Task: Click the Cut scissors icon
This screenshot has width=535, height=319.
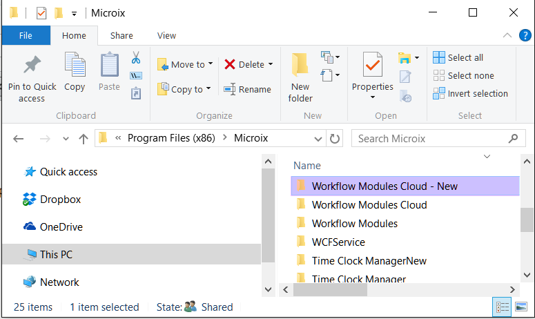Action: tap(136, 57)
